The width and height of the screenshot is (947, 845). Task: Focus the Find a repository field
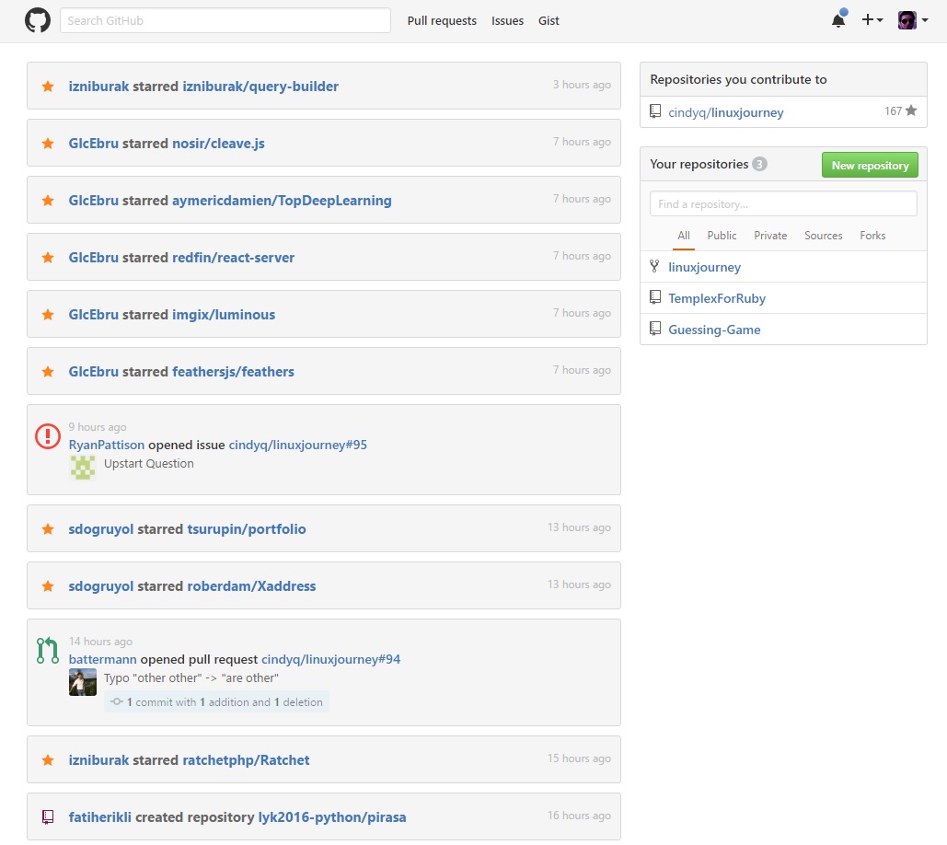(783, 203)
